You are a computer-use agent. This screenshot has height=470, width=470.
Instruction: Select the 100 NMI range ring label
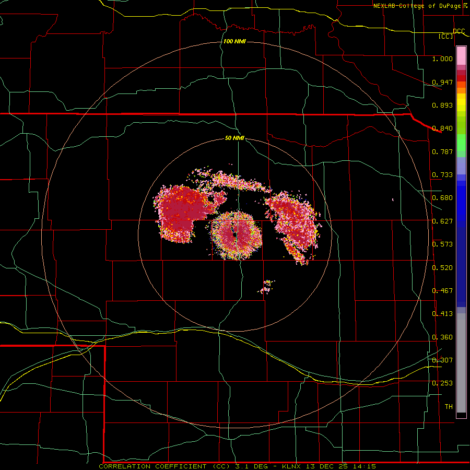click(x=234, y=41)
